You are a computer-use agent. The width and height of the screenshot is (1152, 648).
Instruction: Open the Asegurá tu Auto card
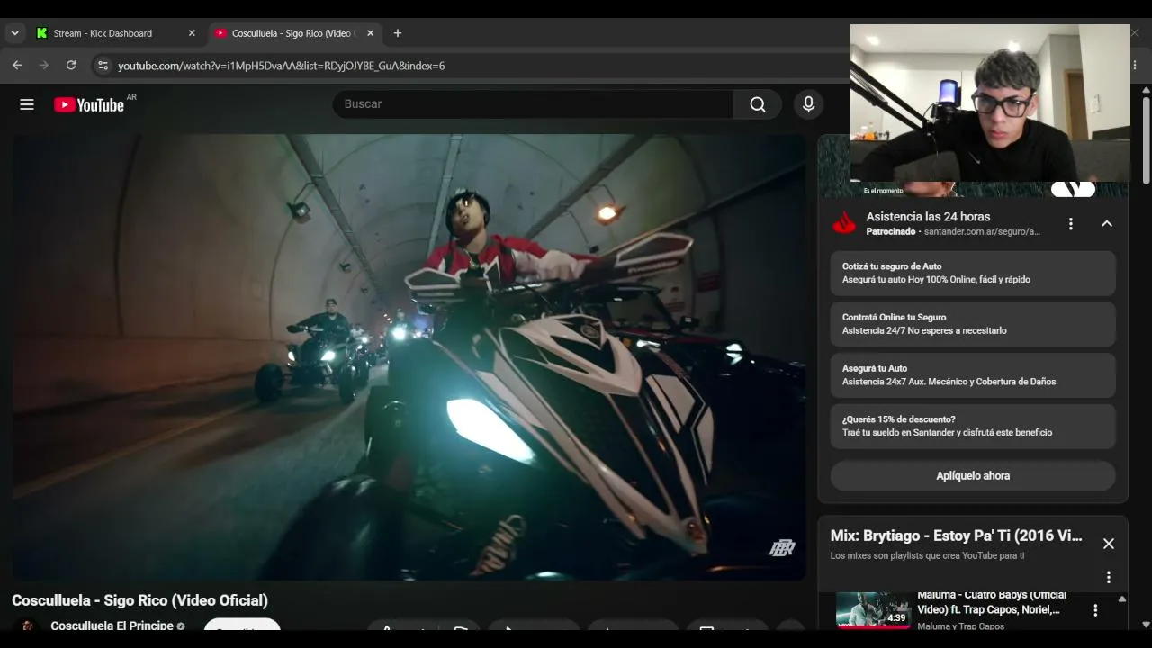(973, 375)
